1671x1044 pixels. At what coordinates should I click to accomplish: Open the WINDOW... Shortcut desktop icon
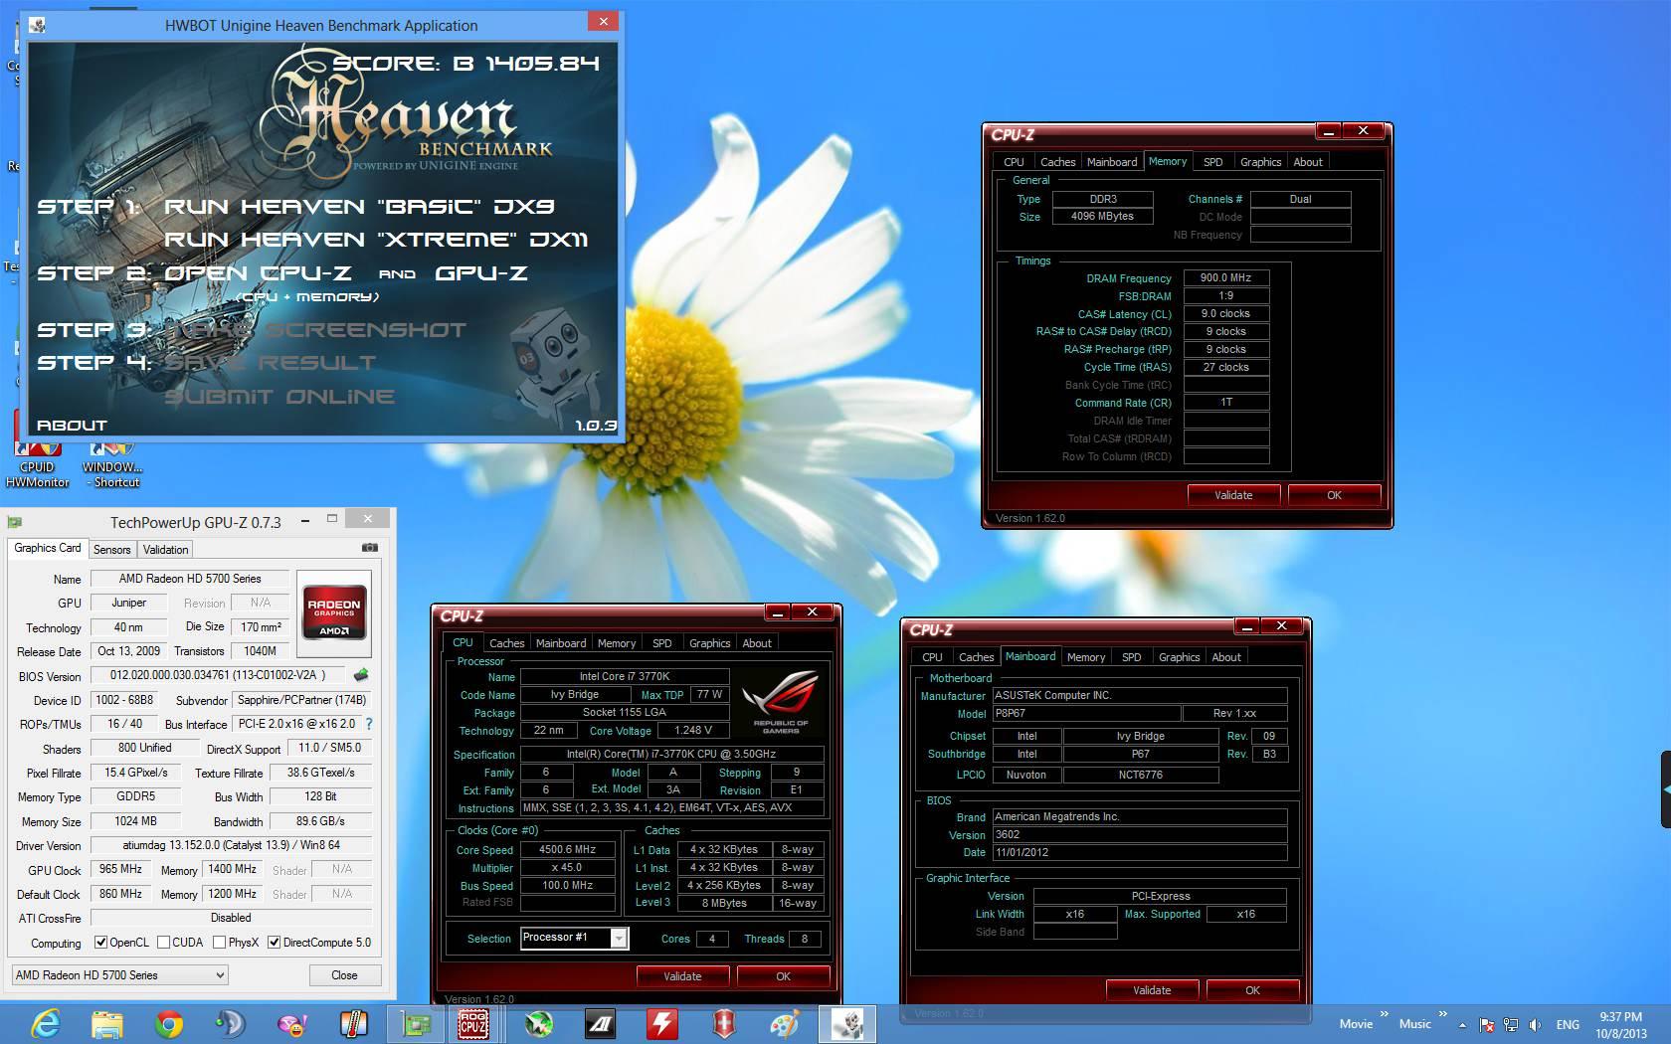pyautogui.click(x=112, y=463)
